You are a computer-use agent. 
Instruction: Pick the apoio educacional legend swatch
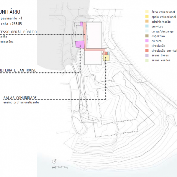point(147,17)
